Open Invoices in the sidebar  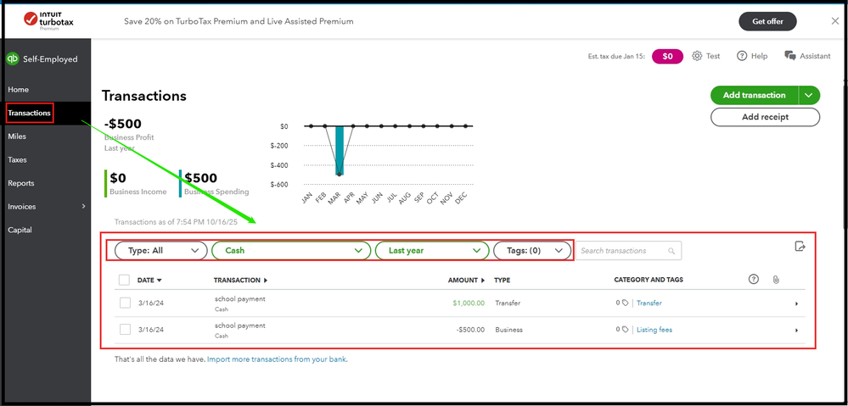click(21, 206)
